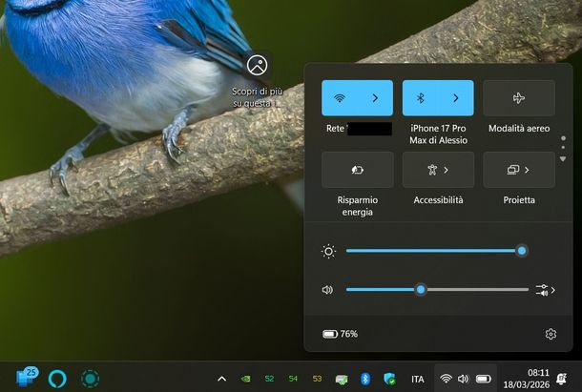Click the tray temperature reading 53
The height and width of the screenshot is (392, 582).
(317, 379)
